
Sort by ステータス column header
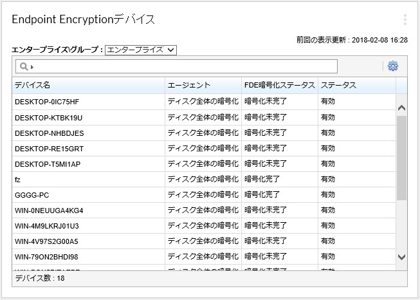(x=356, y=86)
